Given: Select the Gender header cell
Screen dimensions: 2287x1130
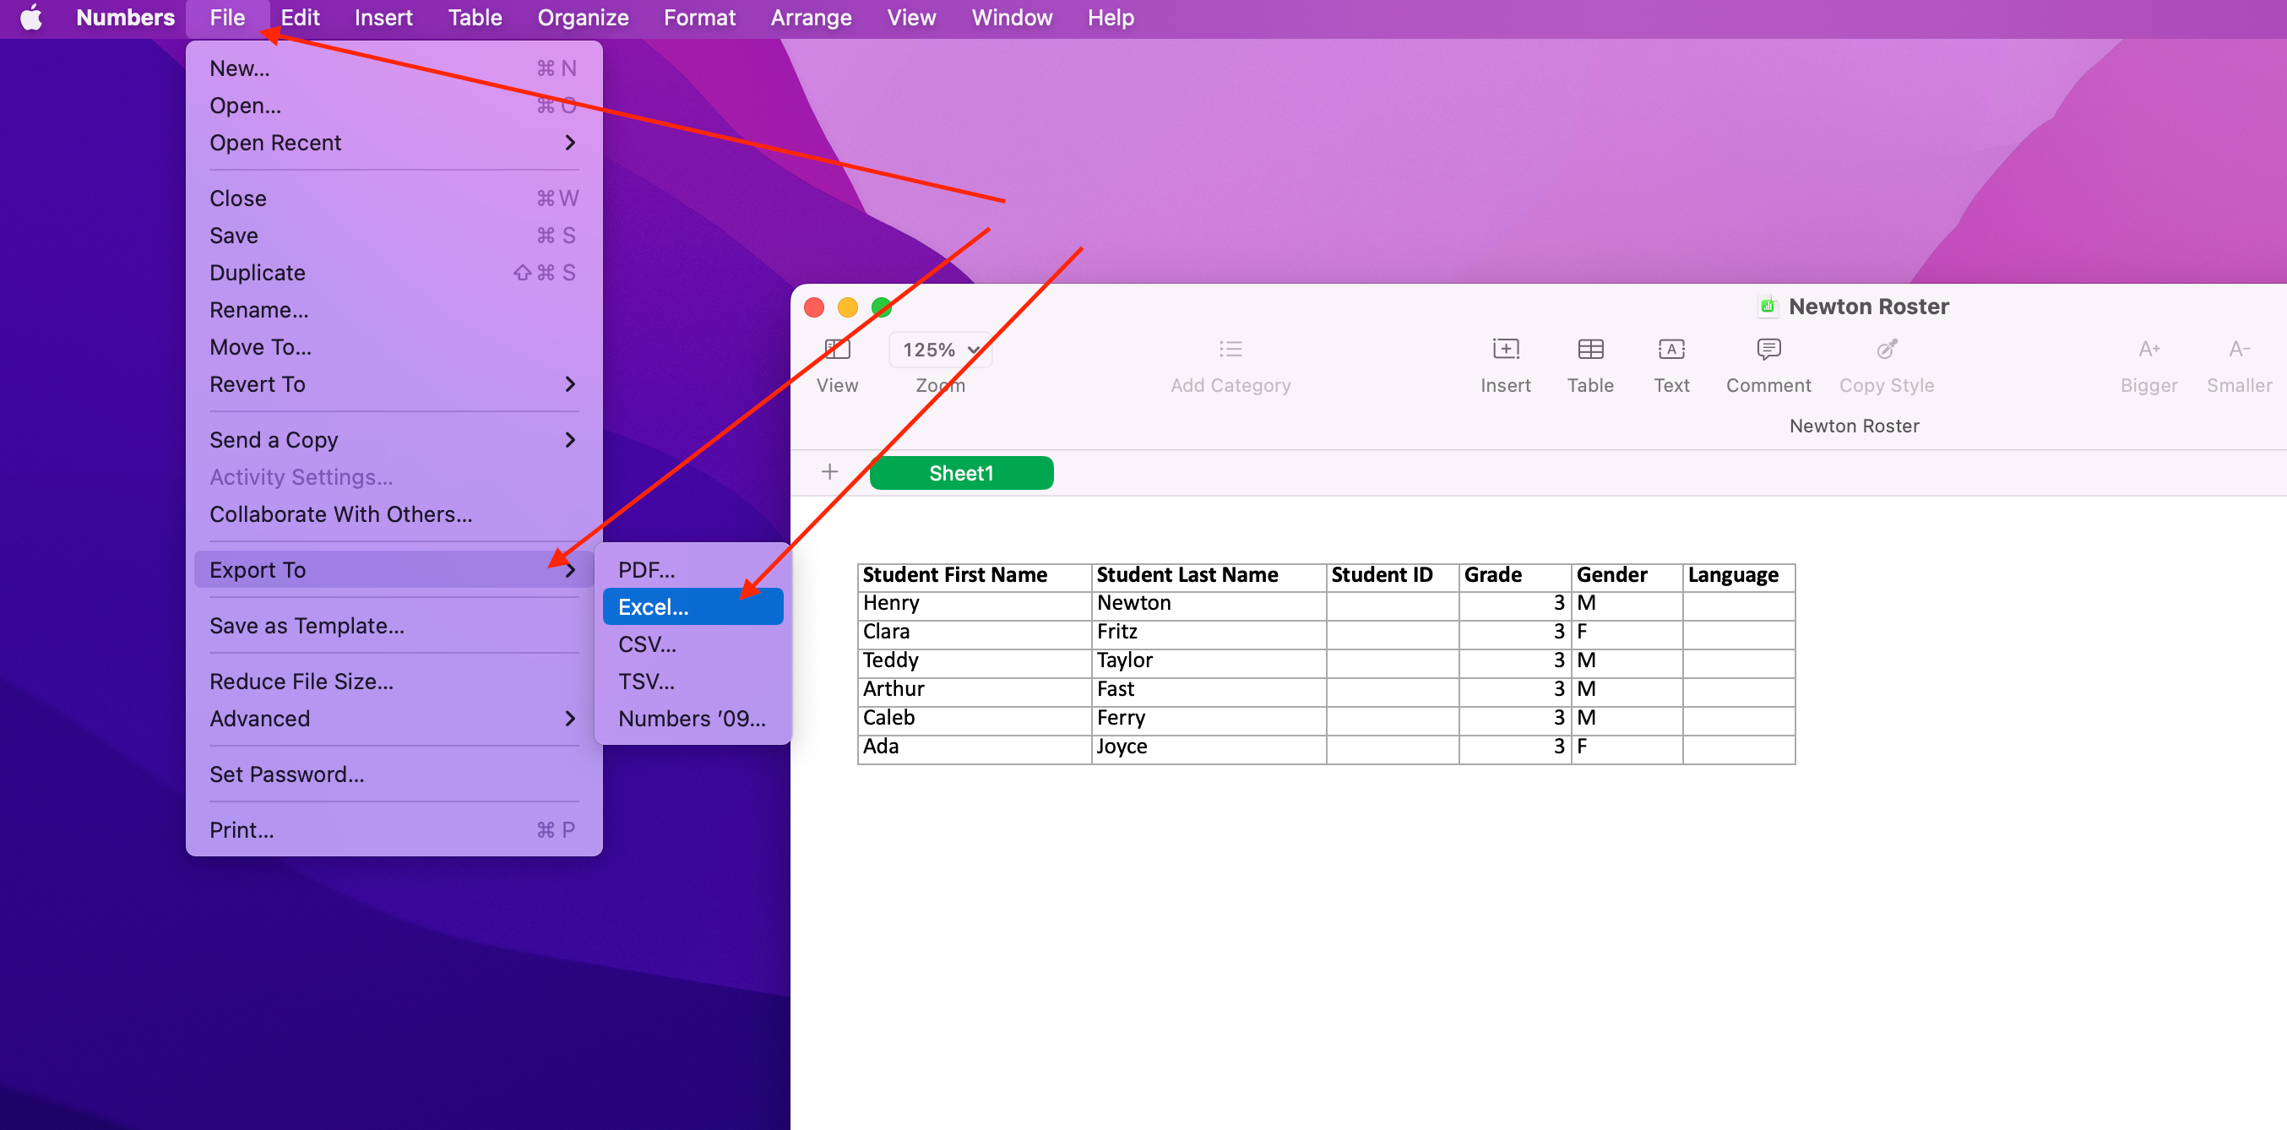Looking at the screenshot, I should click(x=1627, y=577).
